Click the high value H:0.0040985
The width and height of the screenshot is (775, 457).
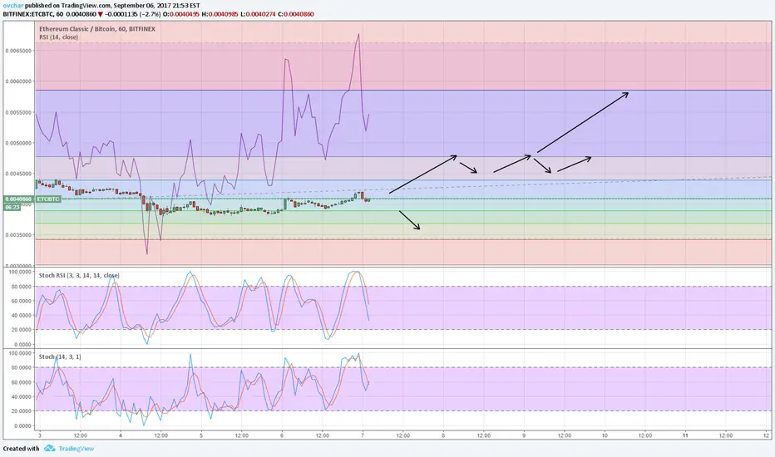[220, 14]
